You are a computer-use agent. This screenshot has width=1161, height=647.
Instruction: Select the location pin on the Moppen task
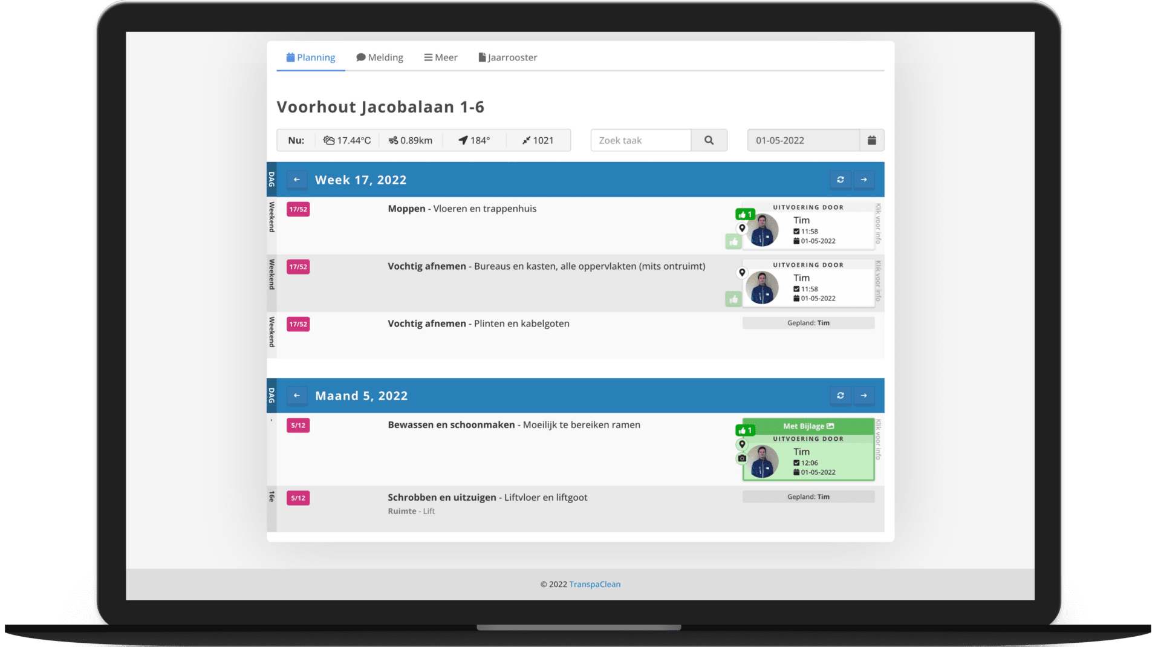pos(743,229)
